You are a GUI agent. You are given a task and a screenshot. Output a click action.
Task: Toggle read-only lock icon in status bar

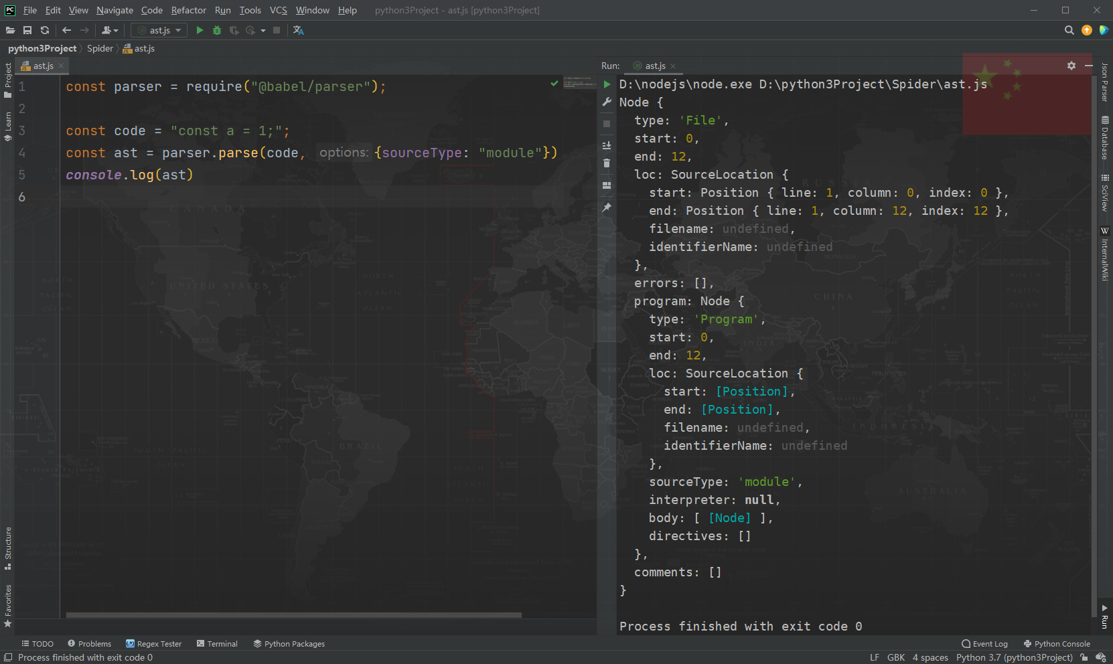pos(1084,657)
